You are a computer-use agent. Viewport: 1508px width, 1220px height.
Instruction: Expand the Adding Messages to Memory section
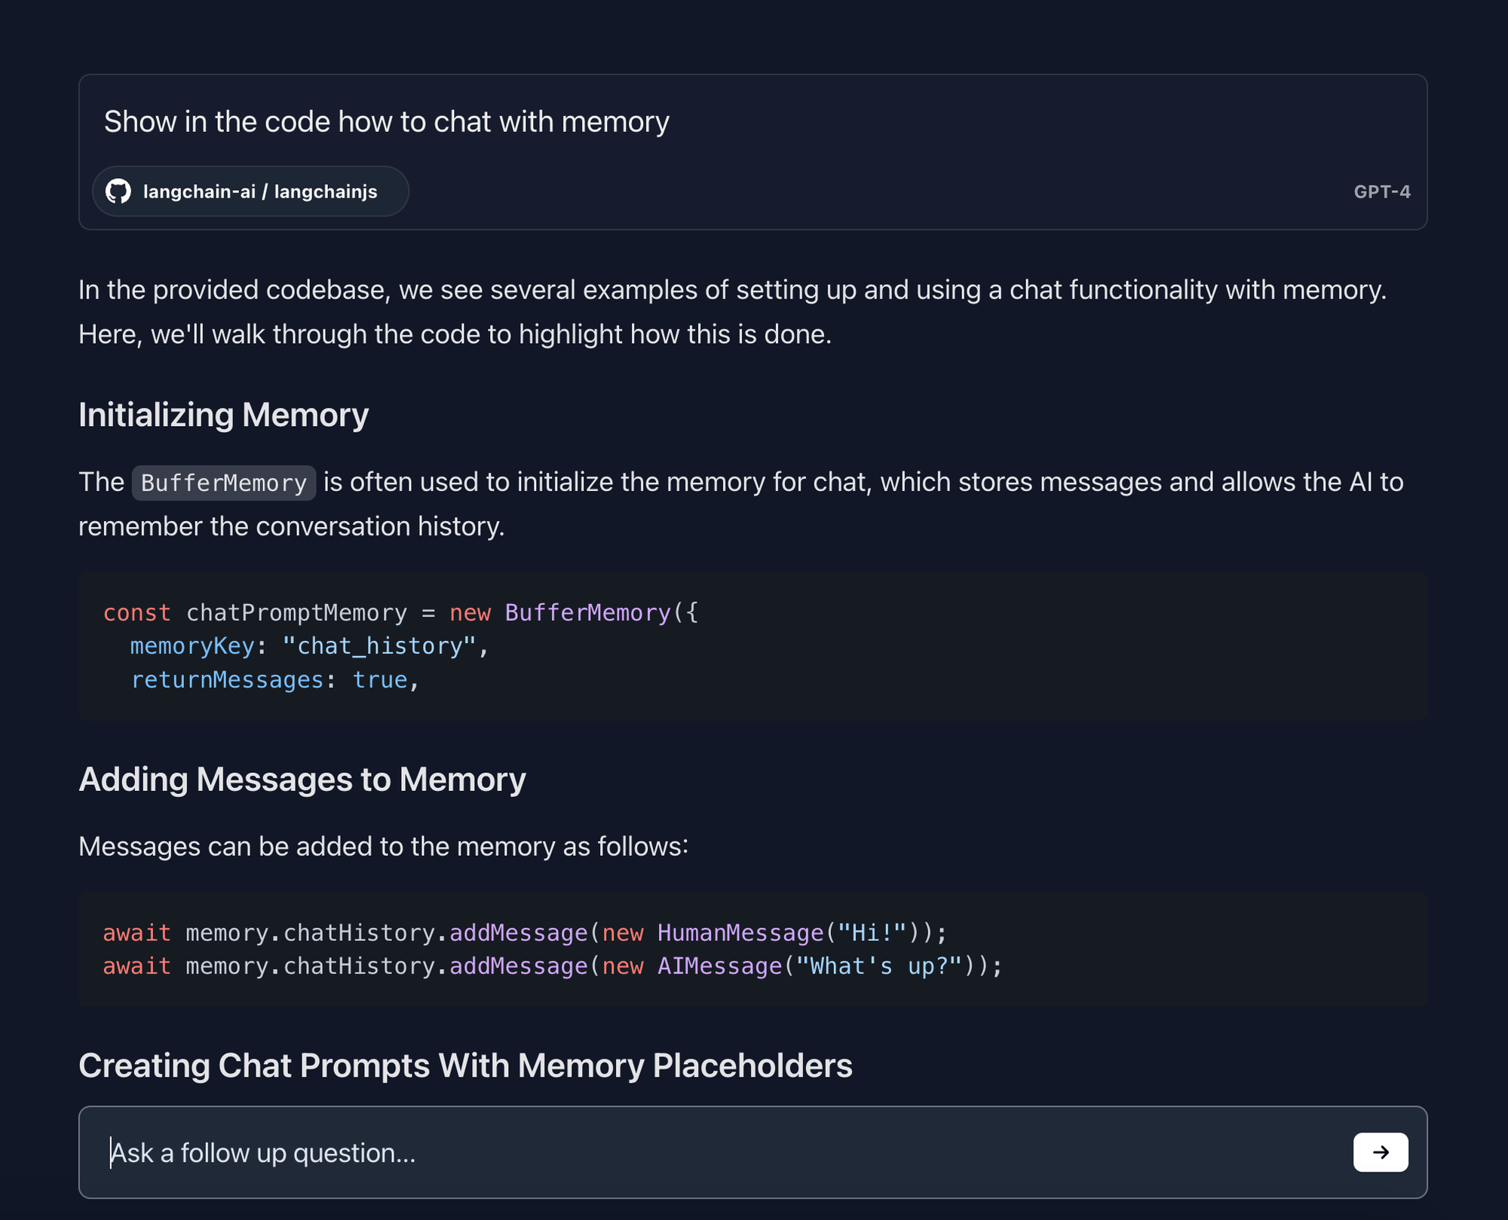[302, 779]
